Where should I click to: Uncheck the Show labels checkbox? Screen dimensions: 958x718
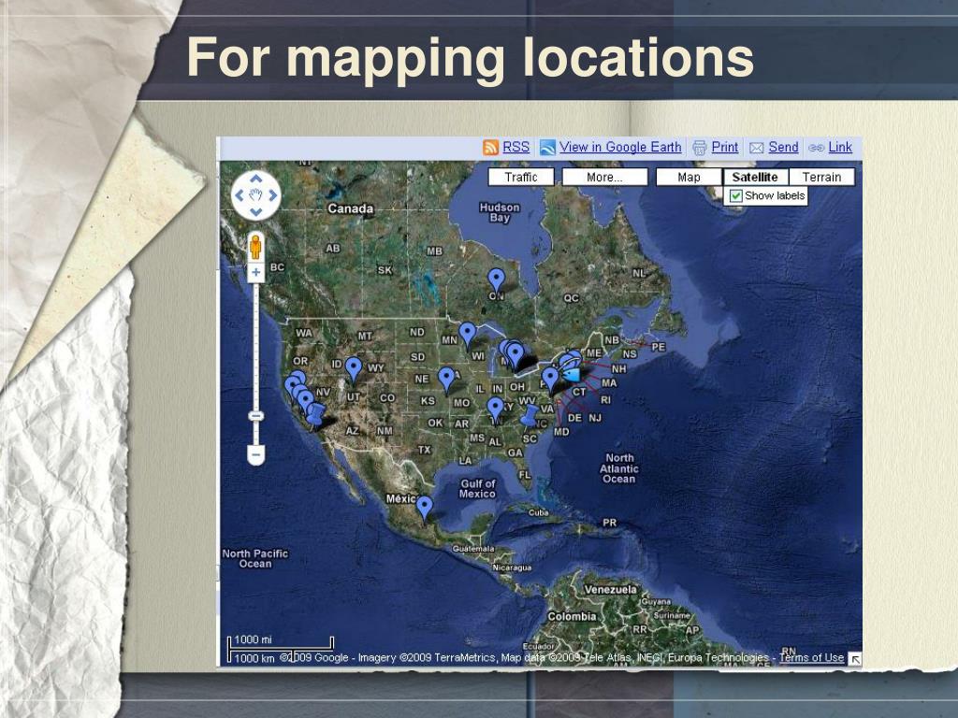click(736, 196)
